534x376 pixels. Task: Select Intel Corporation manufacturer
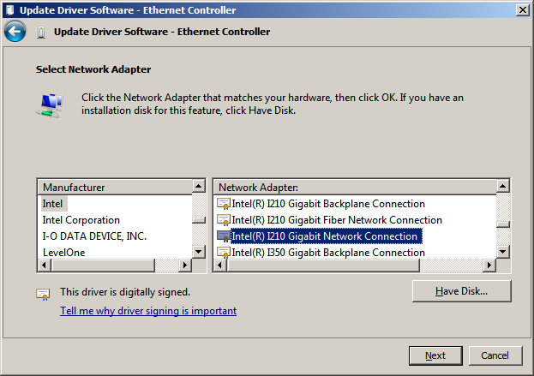click(x=81, y=220)
